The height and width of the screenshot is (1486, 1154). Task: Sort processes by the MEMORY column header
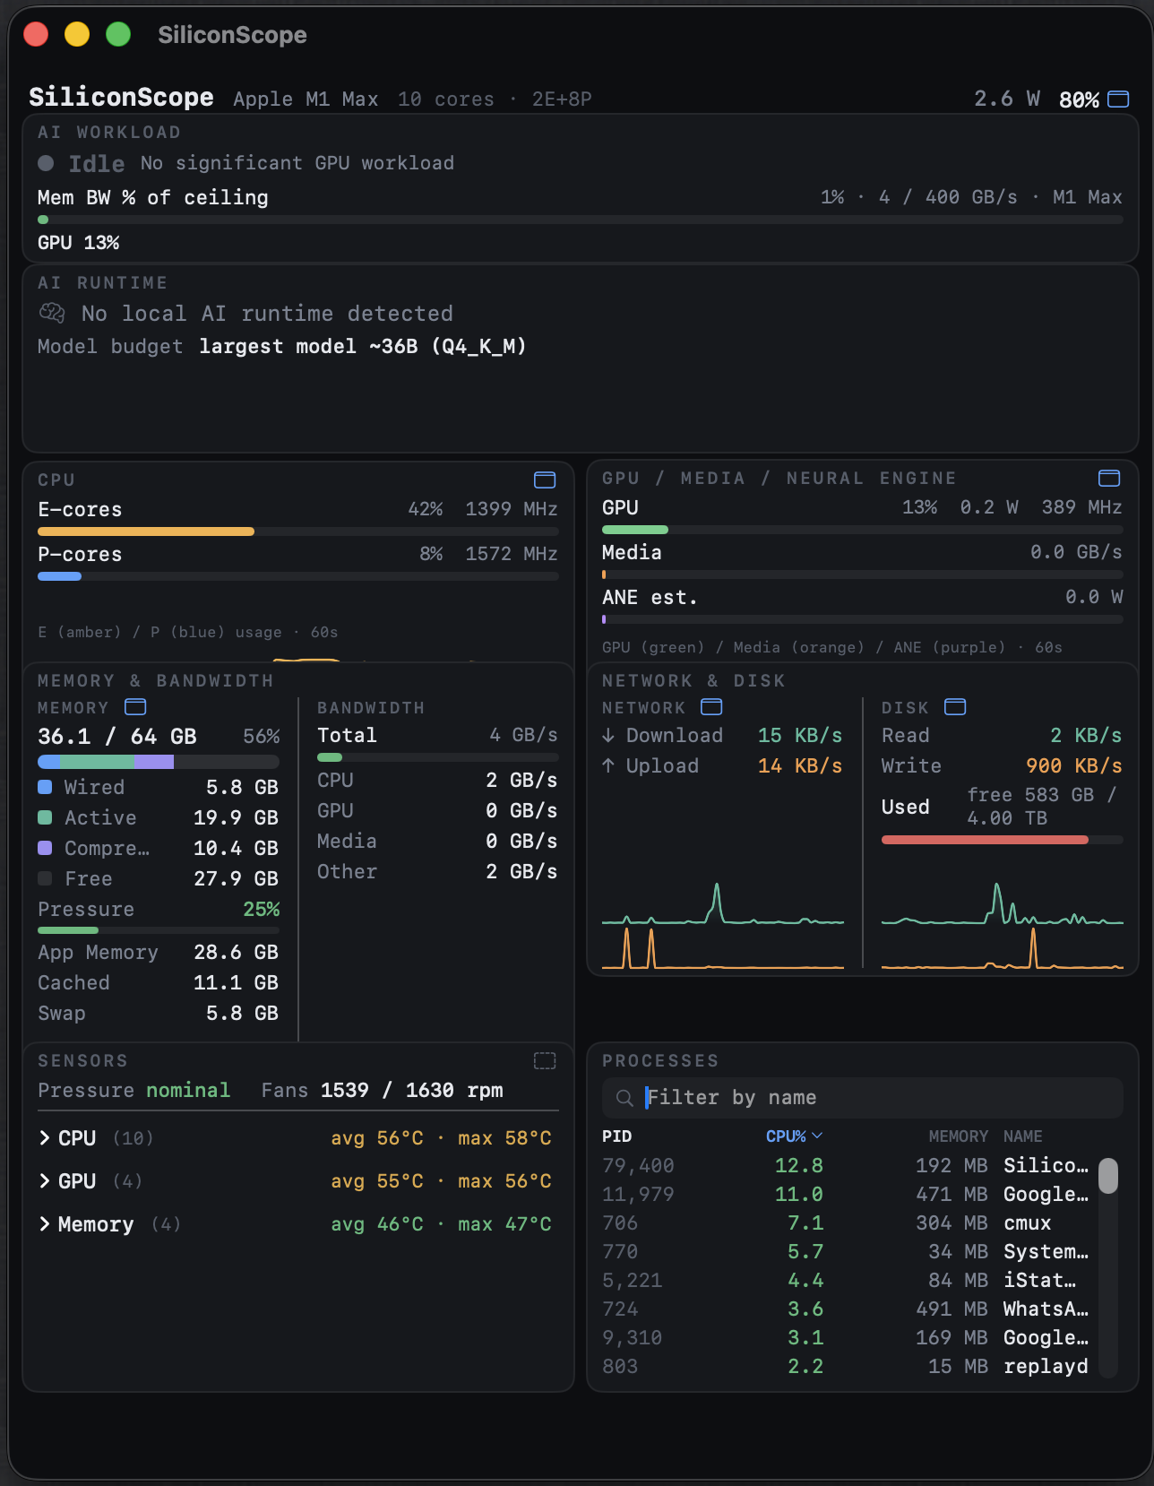pos(958,1136)
